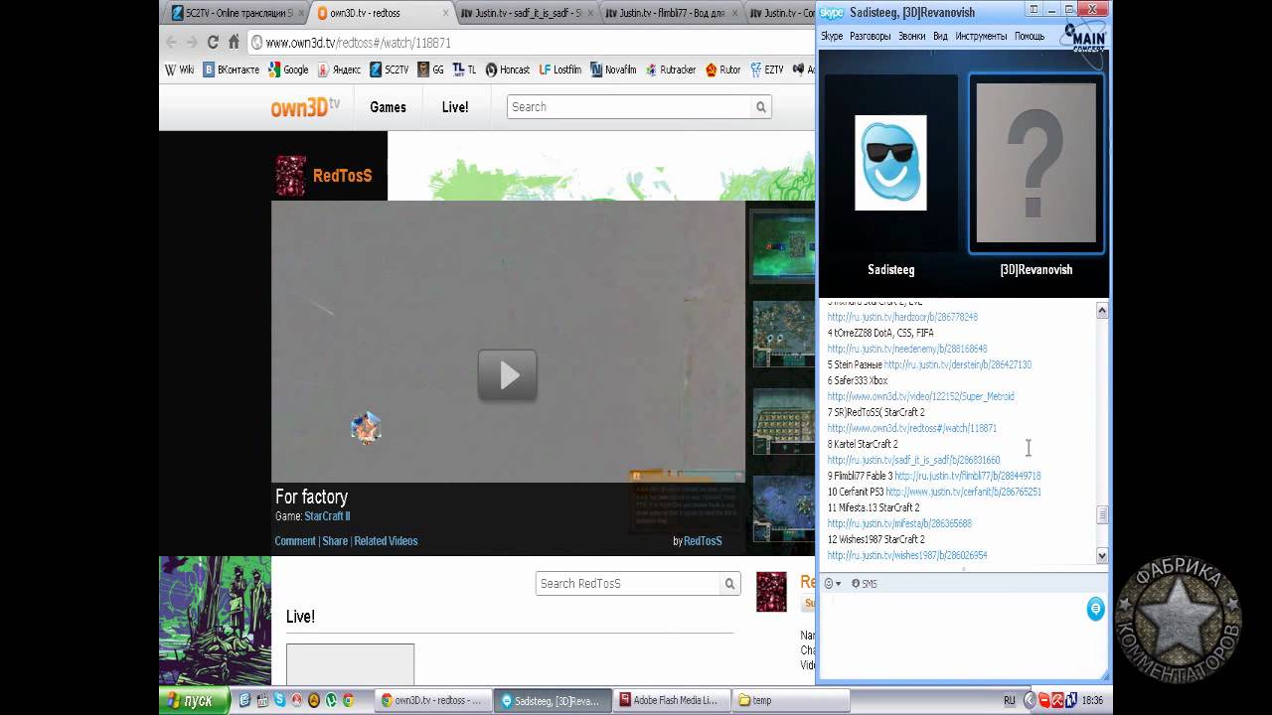Open the TL bookmark

464,70
